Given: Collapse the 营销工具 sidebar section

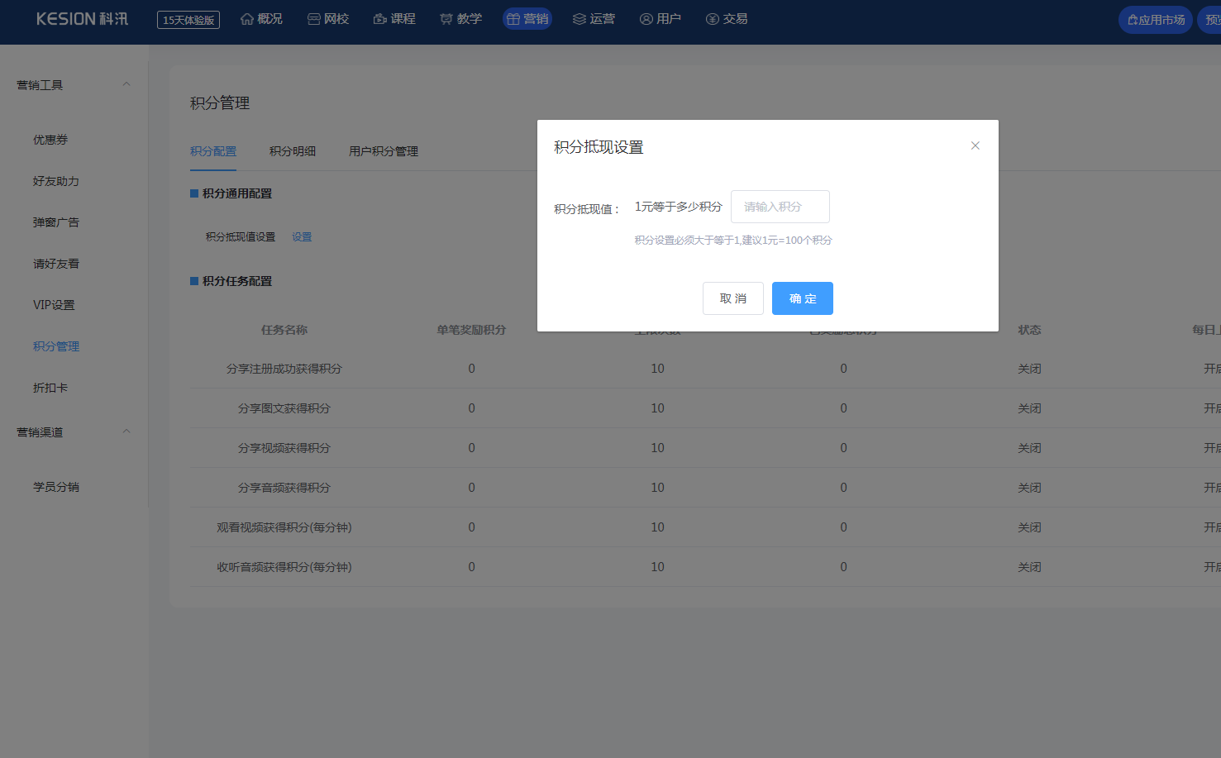Looking at the screenshot, I should point(126,84).
